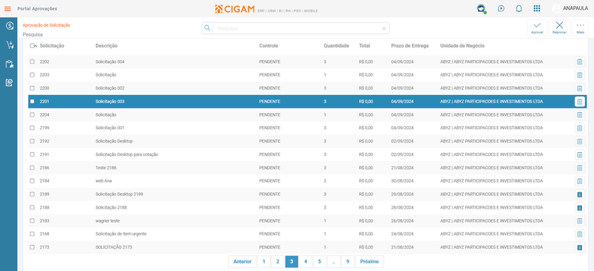The image size is (594, 271).
Task: Sort by Unidade de Negócio header
Action: tap(462, 46)
